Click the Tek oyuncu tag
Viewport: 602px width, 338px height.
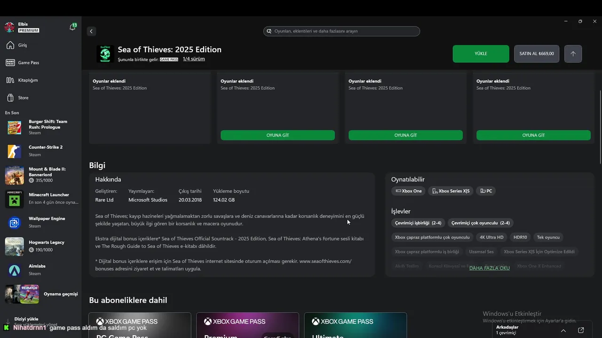[548, 238]
